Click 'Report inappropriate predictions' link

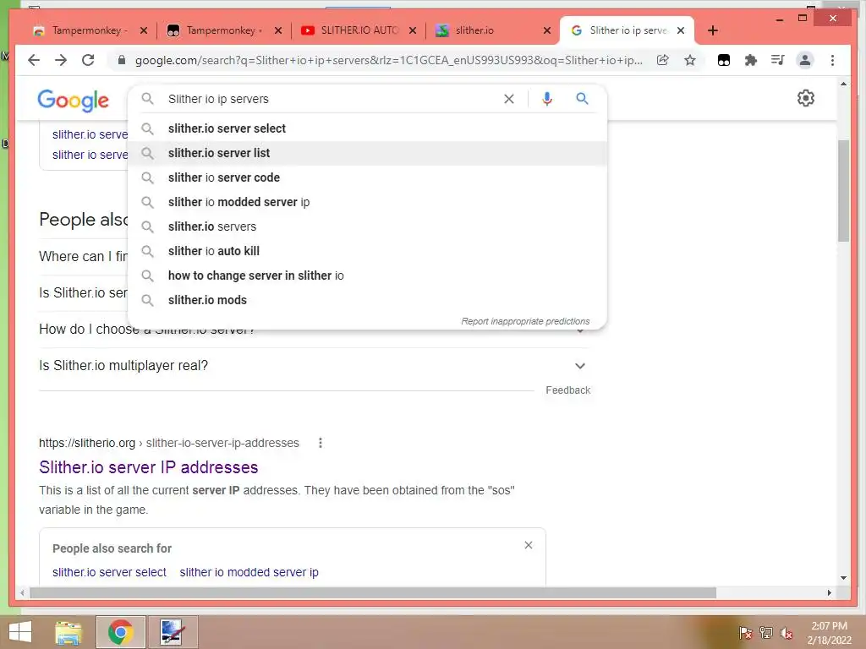tap(525, 321)
